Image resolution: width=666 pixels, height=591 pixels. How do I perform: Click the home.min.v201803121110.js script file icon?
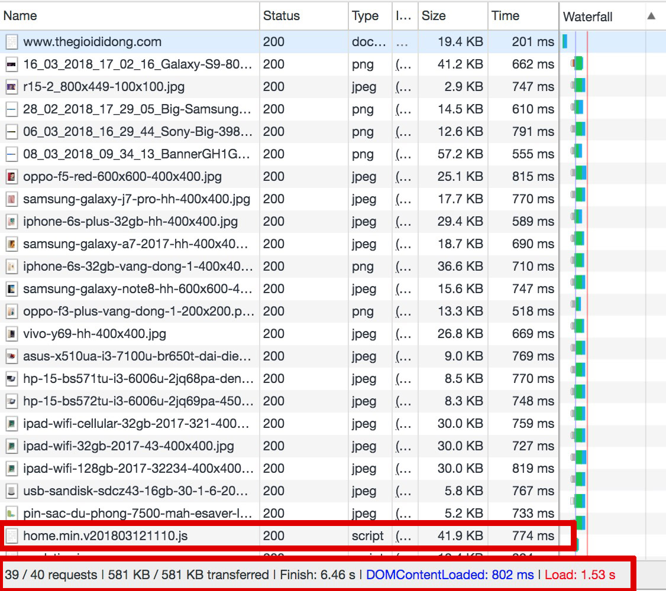pos(11,536)
